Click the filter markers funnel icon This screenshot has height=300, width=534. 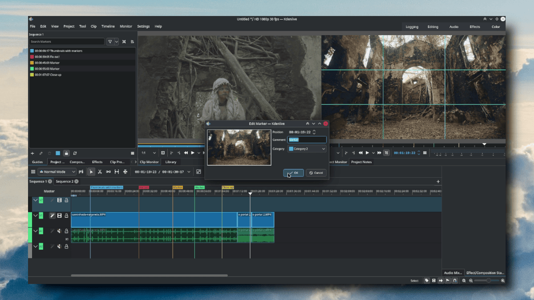pyautogui.click(x=110, y=41)
